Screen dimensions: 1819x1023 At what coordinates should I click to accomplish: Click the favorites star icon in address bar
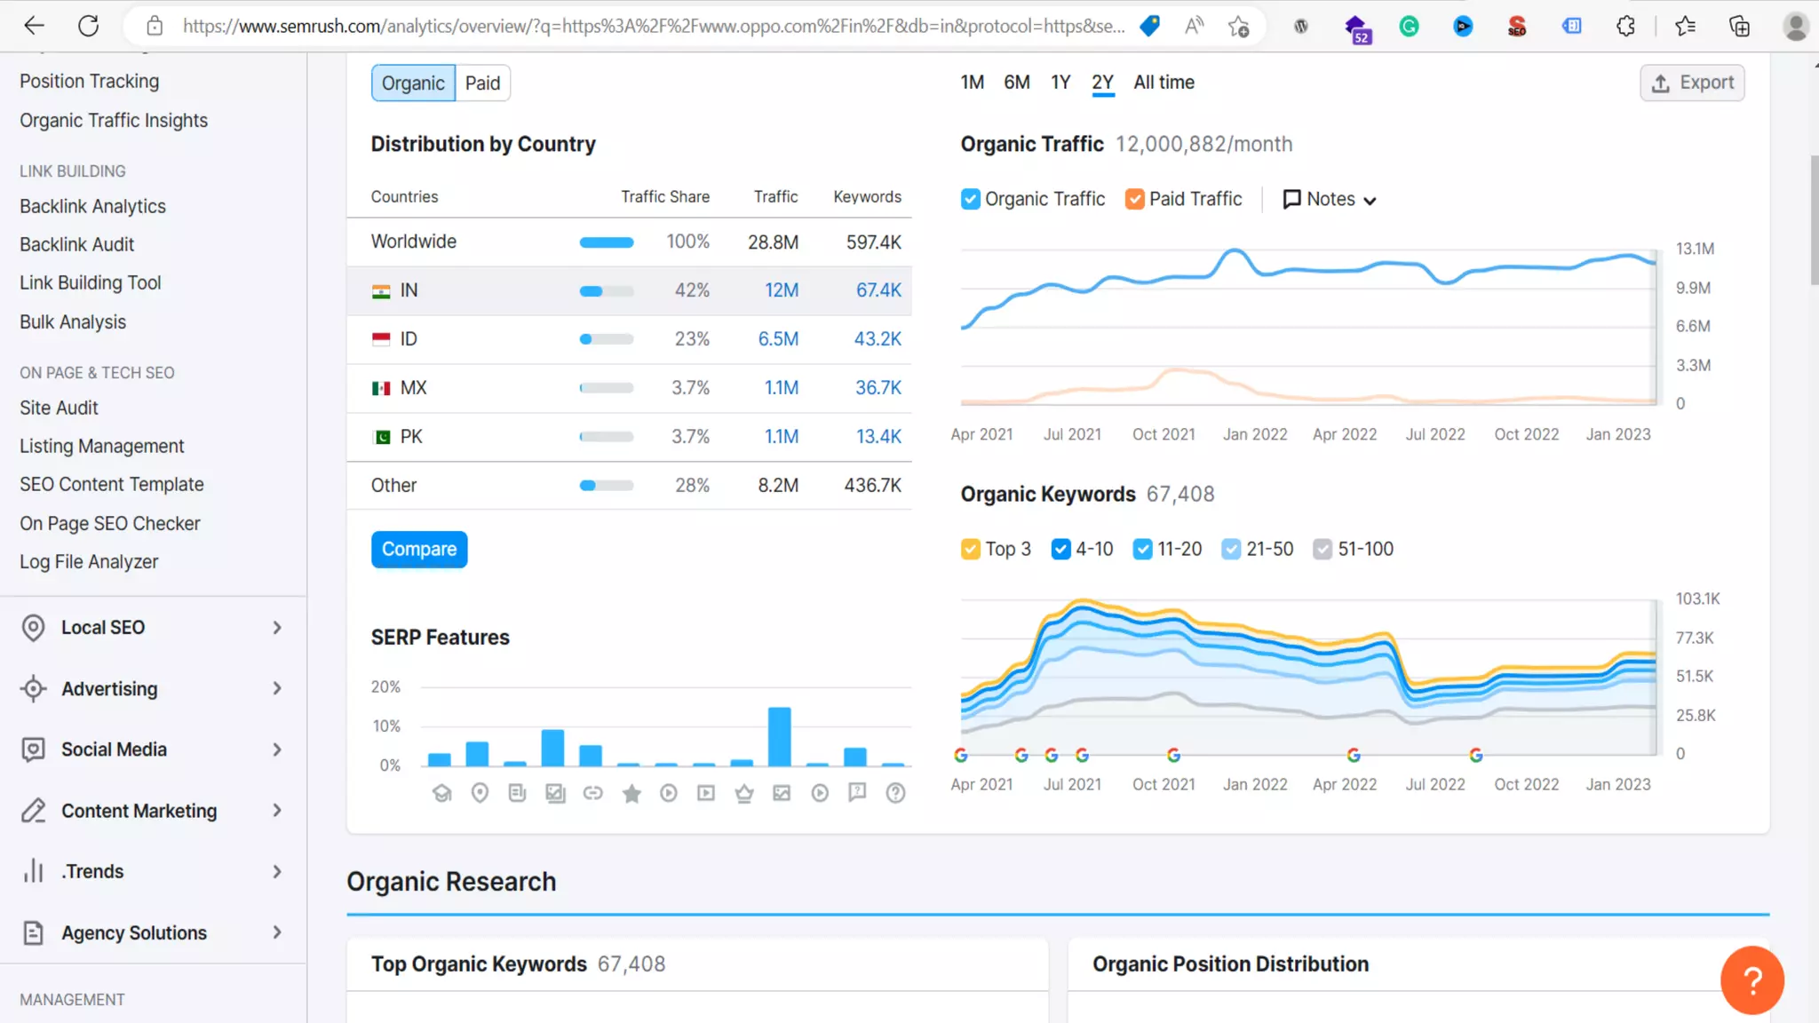point(1238,27)
